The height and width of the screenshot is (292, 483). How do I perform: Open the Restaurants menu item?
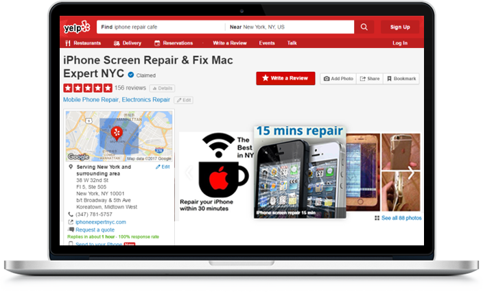pyautogui.click(x=83, y=43)
